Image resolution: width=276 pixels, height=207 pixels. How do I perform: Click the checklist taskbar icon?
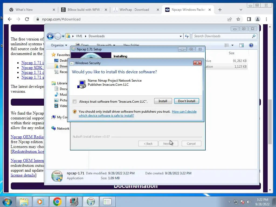tap(107, 202)
